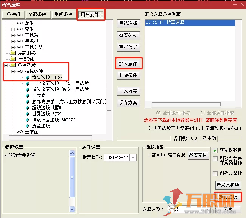This screenshot has width=246, height=218.
Task: Open the 选股周期 dropdown arrow
Action: (207, 209)
